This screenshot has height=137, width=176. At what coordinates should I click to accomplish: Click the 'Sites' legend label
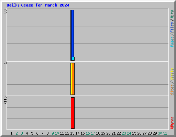pyautogui.click(x=172, y=90)
